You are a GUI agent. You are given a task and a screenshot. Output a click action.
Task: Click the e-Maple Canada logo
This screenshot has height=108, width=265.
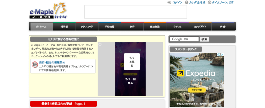(x=48, y=11)
